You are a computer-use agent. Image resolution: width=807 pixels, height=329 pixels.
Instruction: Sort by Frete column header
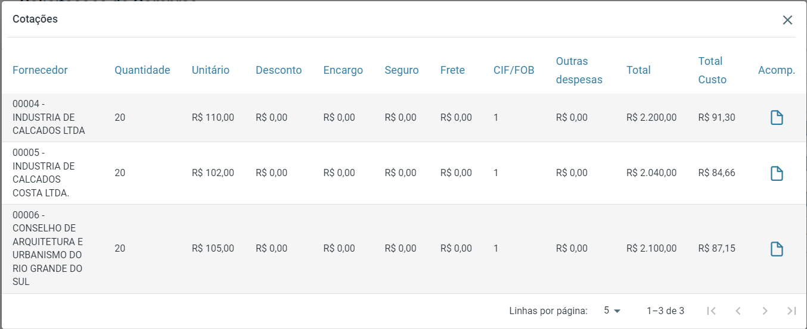coord(452,70)
